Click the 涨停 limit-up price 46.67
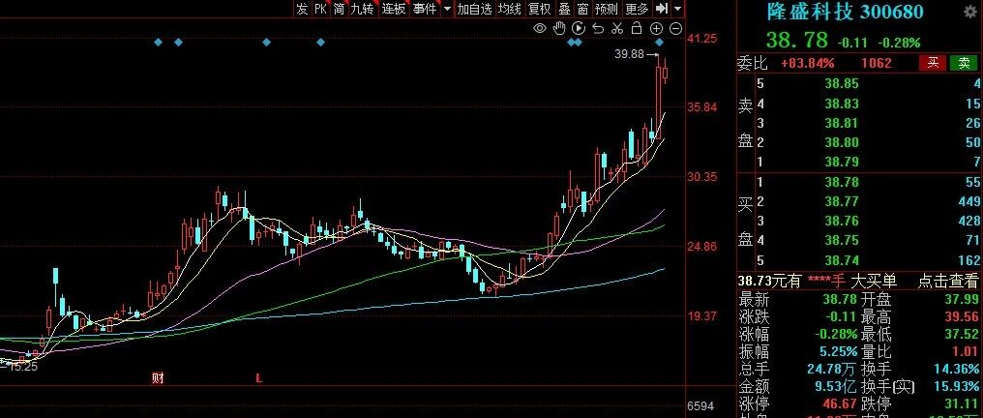 [842, 403]
